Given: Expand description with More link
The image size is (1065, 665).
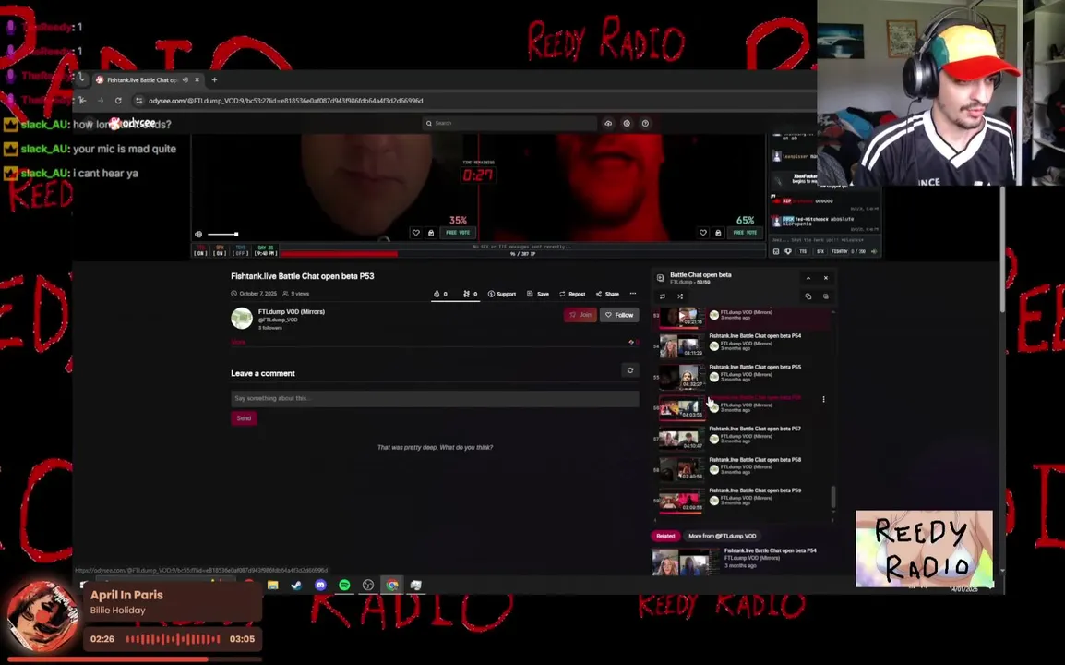Looking at the screenshot, I should [238, 342].
